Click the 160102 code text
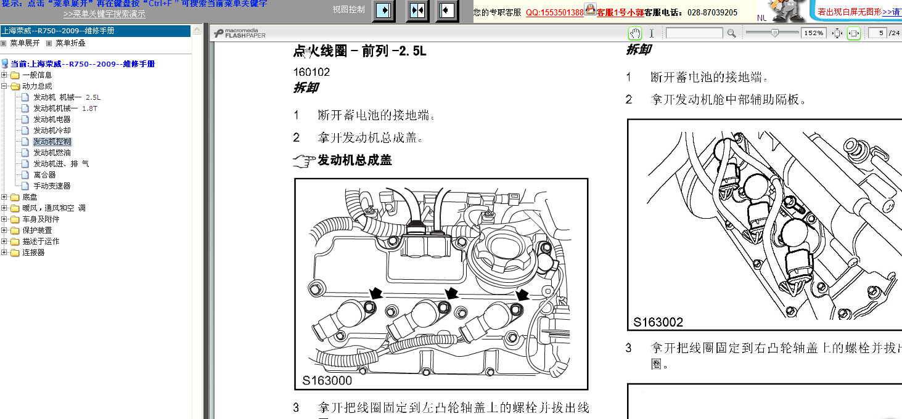Image resolution: width=902 pixels, height=419 pixels. click(312, 72)
